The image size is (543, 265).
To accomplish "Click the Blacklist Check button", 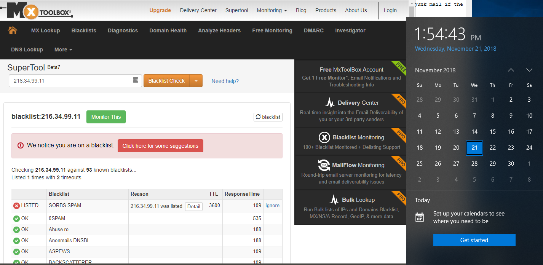I will pos(166,81).
